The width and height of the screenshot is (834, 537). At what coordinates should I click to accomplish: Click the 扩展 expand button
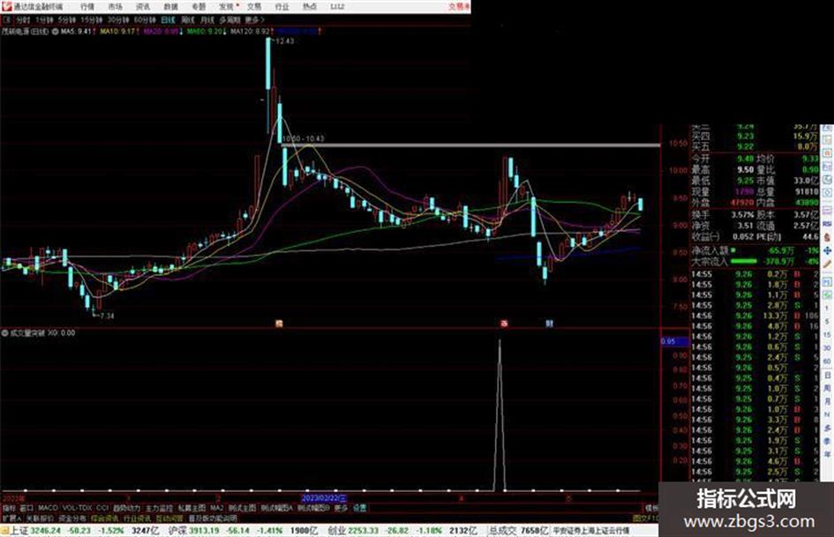click(11, 518)
